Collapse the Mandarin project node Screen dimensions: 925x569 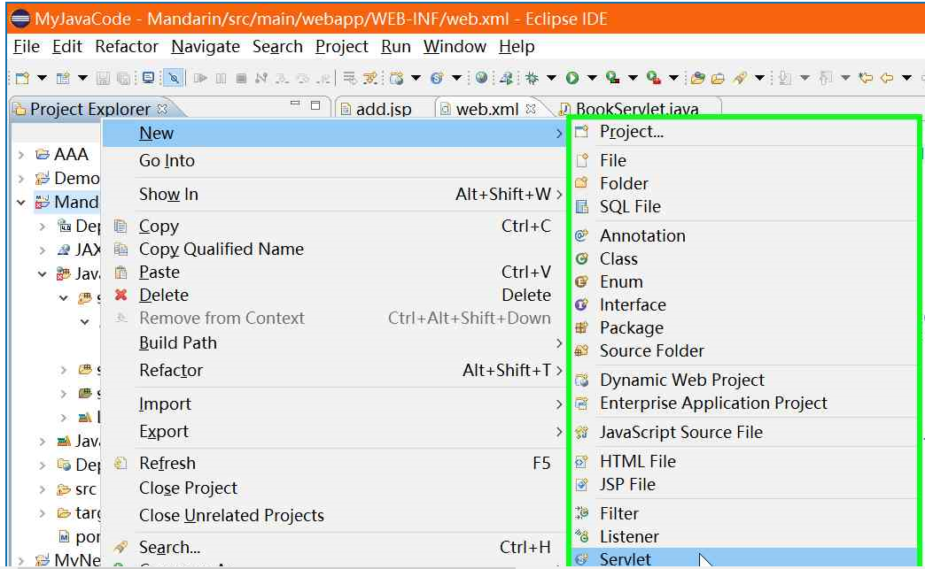point(21,203)
